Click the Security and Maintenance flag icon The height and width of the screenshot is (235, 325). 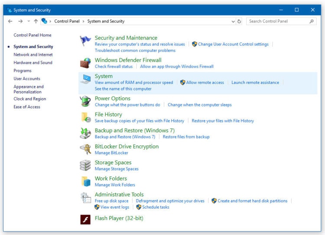click(85, 41)
